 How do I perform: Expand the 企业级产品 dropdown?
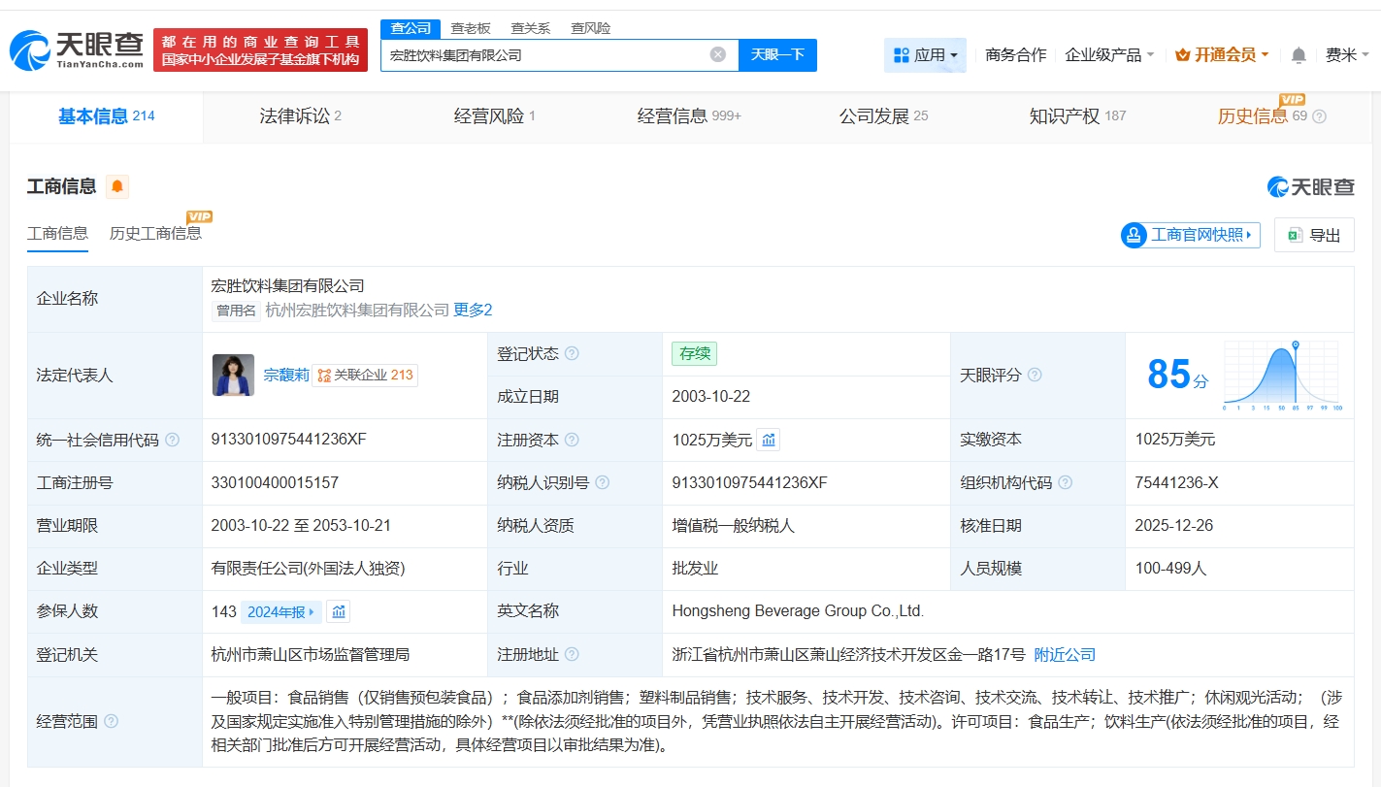pyautogui.click(x=1109, y=55)
